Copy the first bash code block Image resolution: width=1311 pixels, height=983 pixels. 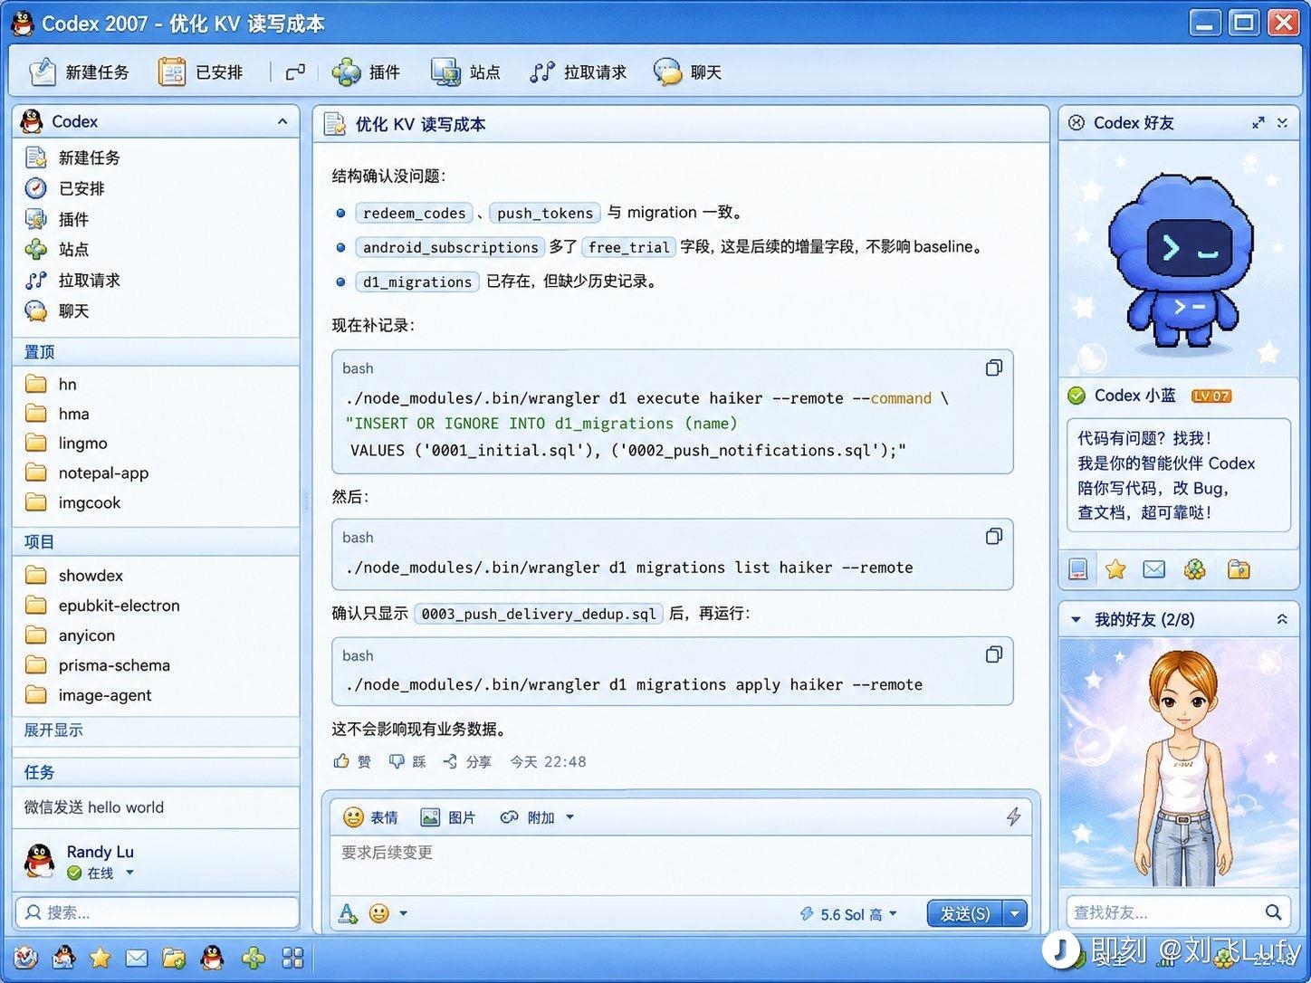pyautogui.click(x=993, y=367)
